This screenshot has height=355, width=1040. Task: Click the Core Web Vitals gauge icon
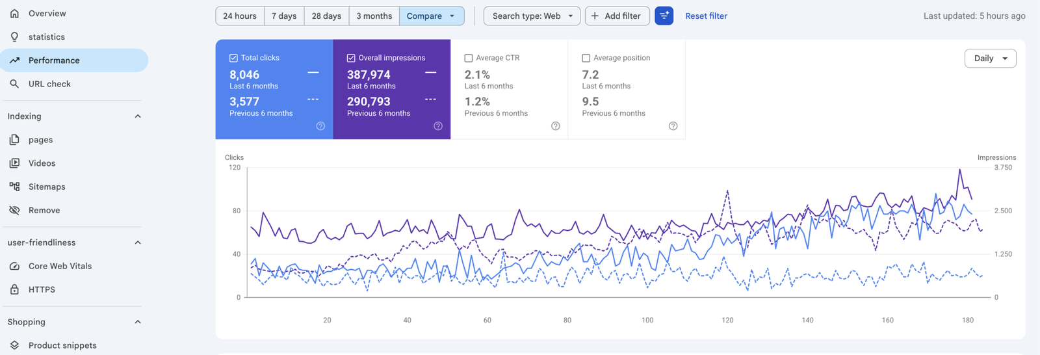click(x=14, y=266)
